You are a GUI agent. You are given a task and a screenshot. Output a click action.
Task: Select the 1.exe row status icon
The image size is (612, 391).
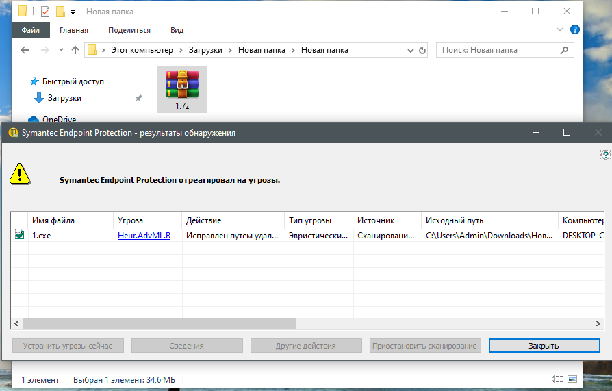(20, 234)
